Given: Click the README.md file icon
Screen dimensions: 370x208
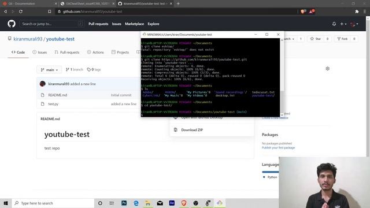Looking at the screenshot, I should 42,95.
